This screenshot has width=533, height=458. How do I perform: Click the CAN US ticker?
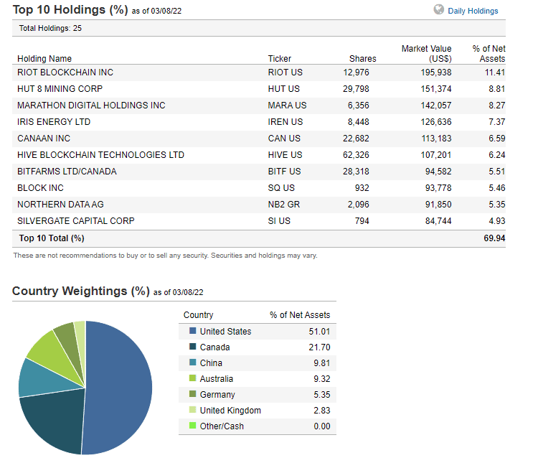point(284,139)
